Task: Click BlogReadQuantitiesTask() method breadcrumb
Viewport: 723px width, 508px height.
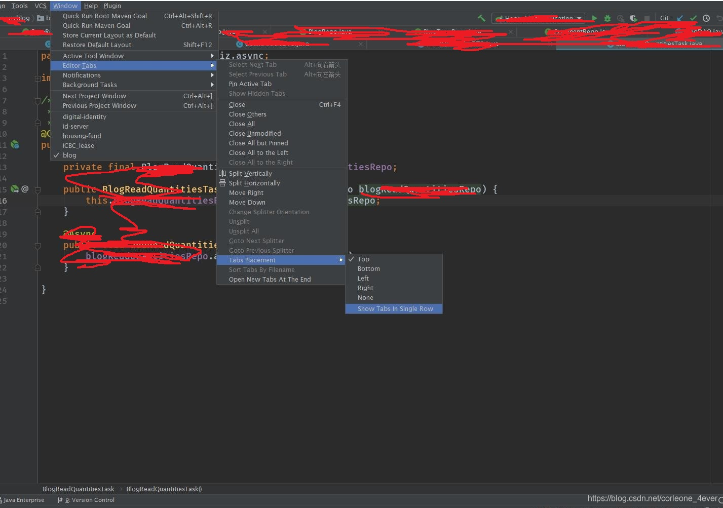Action: (164, 489)
